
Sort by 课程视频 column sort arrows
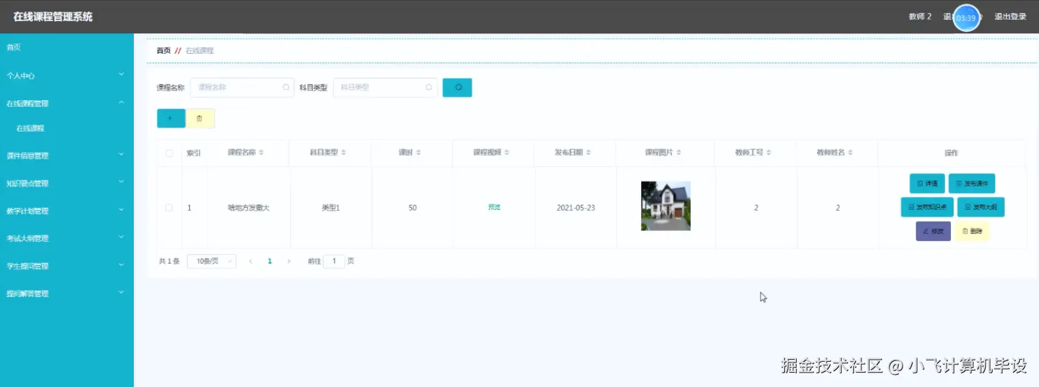pos(507,153)
